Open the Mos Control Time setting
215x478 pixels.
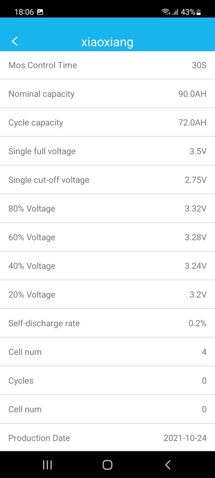tap(107, 65)
